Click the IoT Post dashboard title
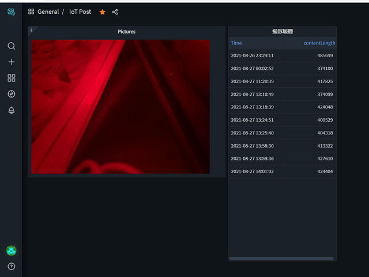 coord(80,12)
